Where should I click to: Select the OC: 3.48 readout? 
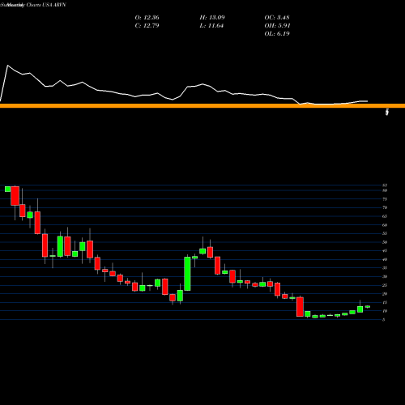[277, 18]
